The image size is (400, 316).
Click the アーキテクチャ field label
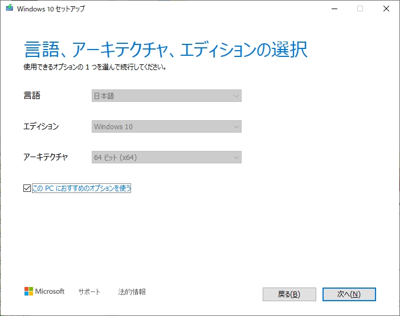pos(46,157)
